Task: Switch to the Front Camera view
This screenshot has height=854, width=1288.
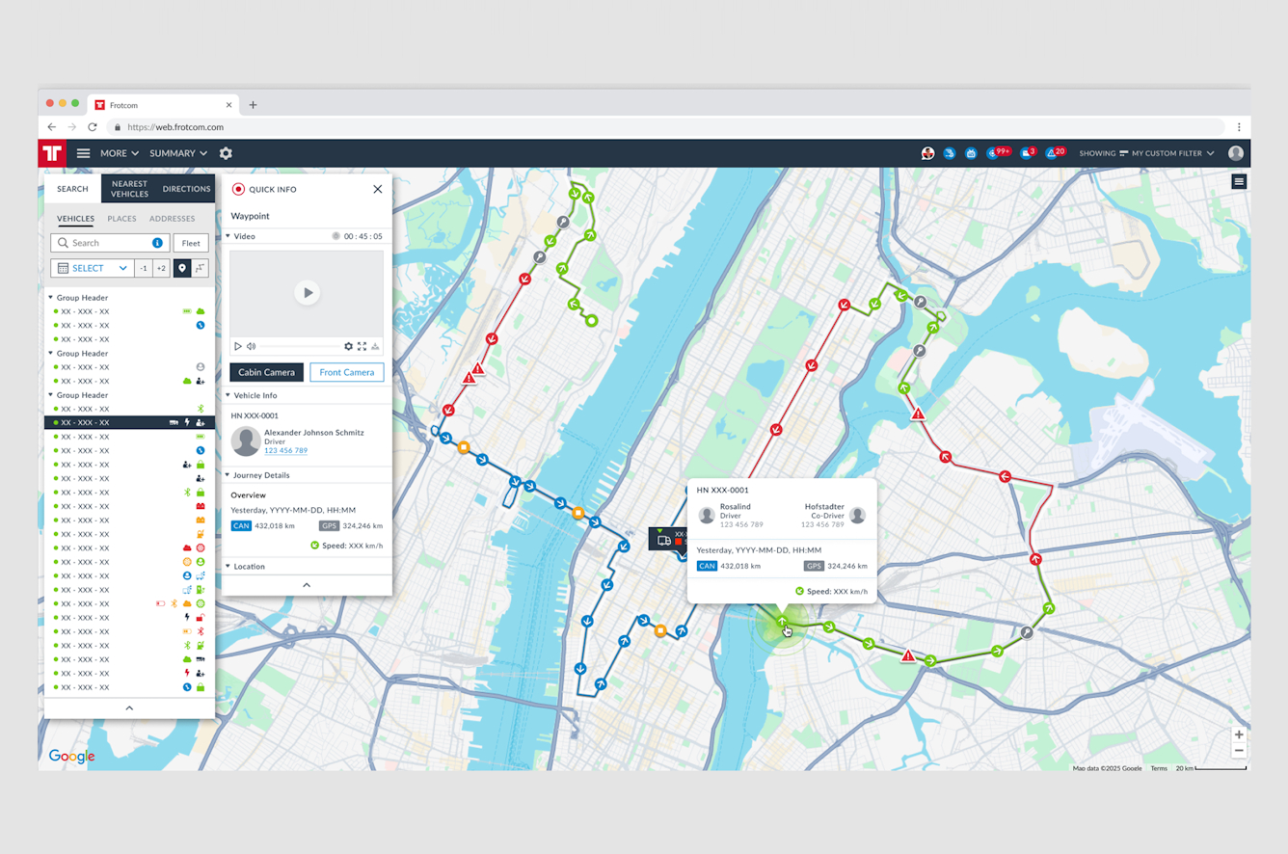Action: tap(347, 372)
